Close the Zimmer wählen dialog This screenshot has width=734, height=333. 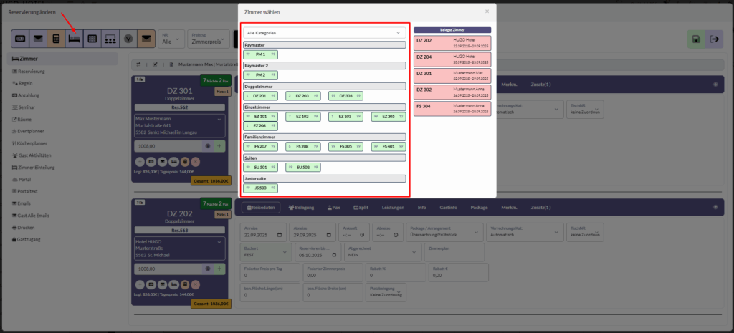coord(487,11)
